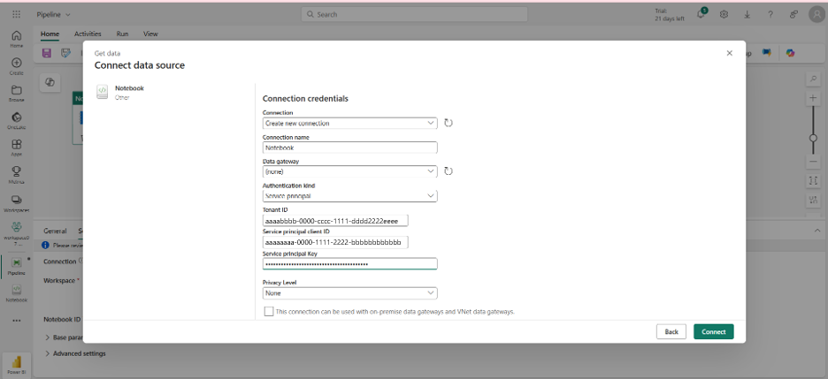
Task: Click the download arrow icon in the header
Action: pyautogui.click(x=747, y=14)
